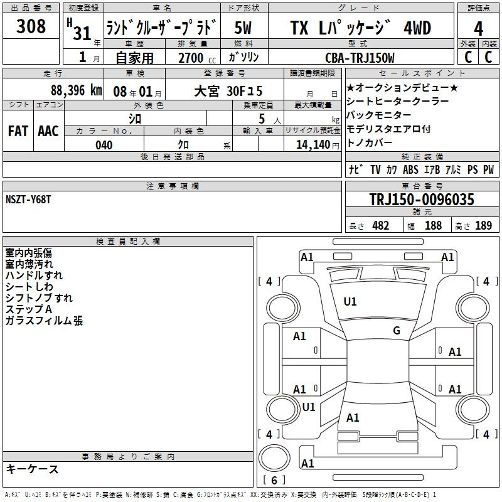This screenshot has width=502, height=502.
Task: Click the A1 mark on rear bumper
Action: tap(307, 464)
